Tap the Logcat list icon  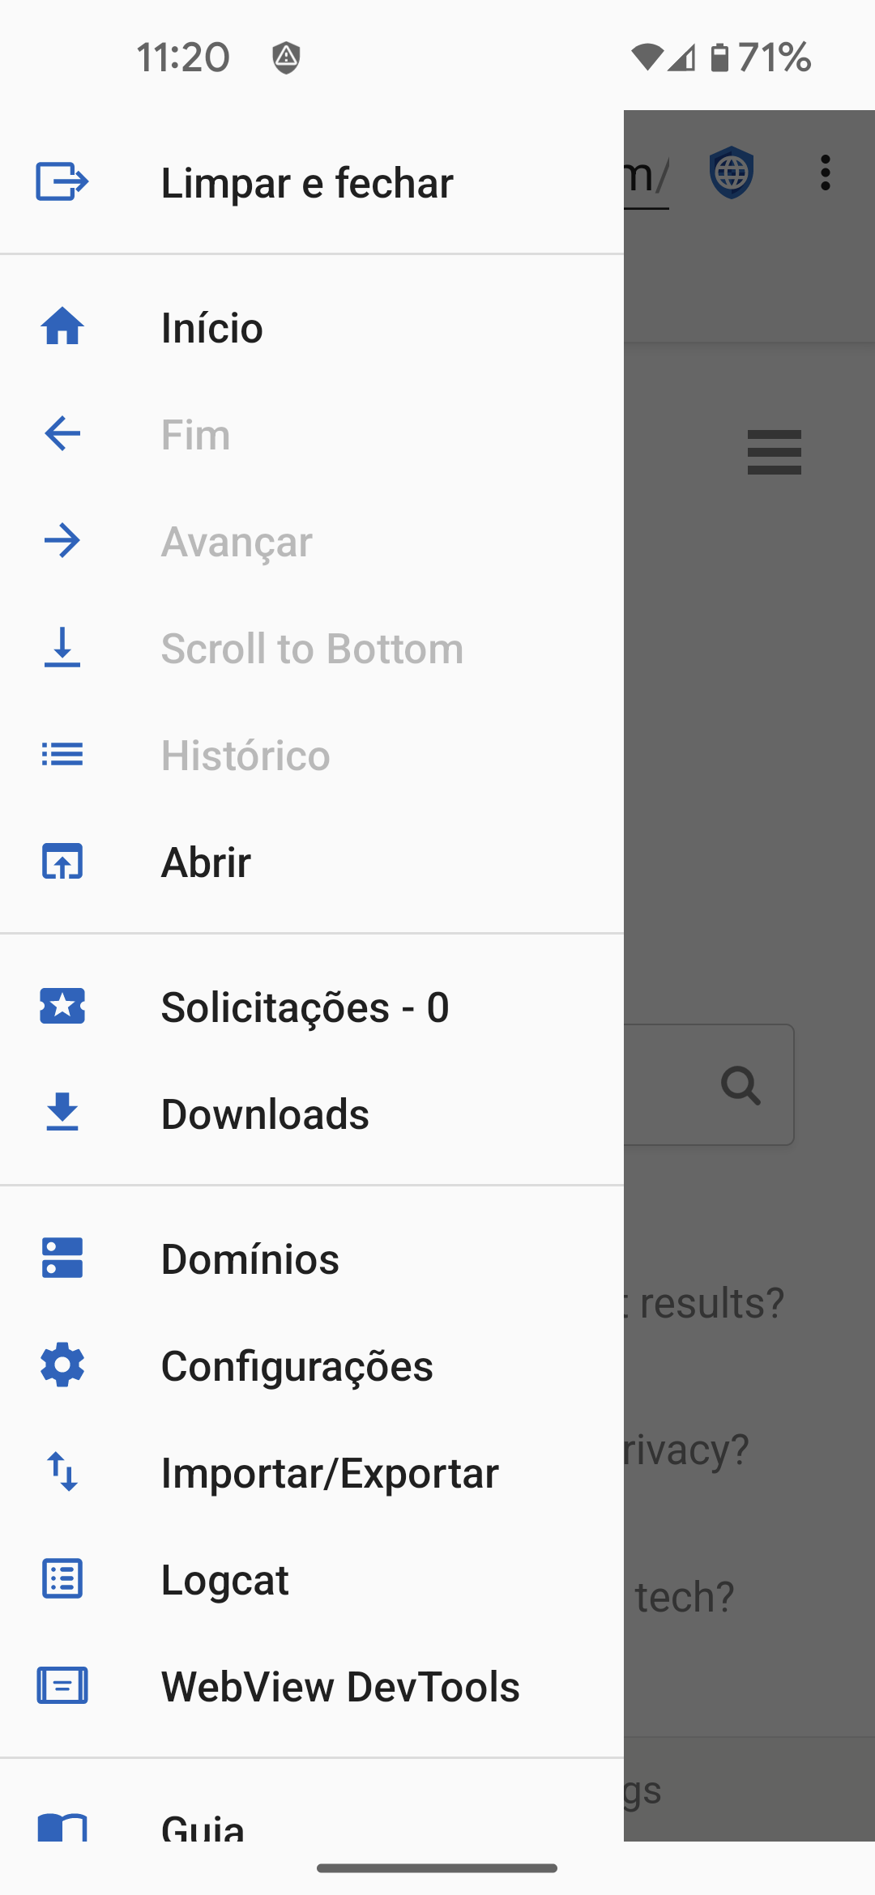(x=62, y=1578)
